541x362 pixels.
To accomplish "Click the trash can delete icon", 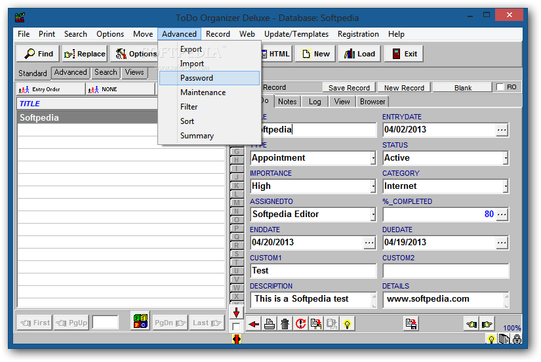I will tap(285, 324).
